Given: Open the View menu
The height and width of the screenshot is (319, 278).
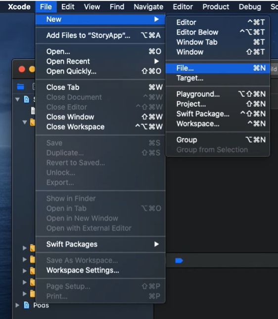Looking at the screenshot, I should [x=92, y=7].
